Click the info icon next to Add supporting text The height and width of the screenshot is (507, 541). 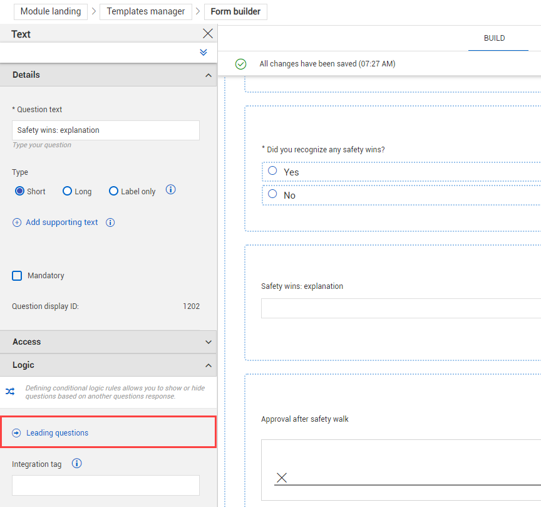click(x=110, y=222)
